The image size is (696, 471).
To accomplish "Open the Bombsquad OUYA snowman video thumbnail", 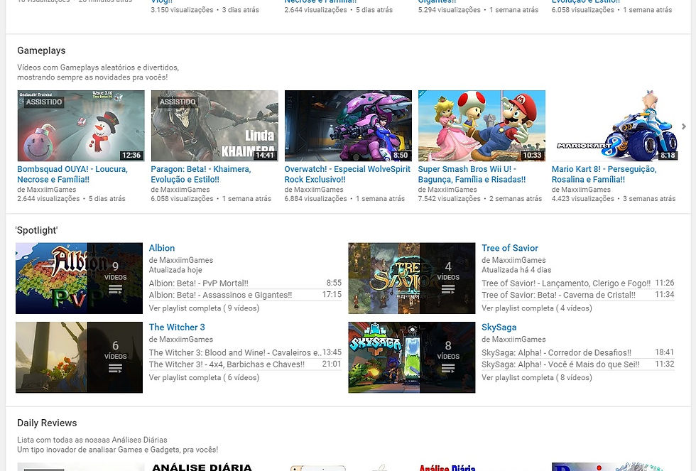I will point(81,126).
